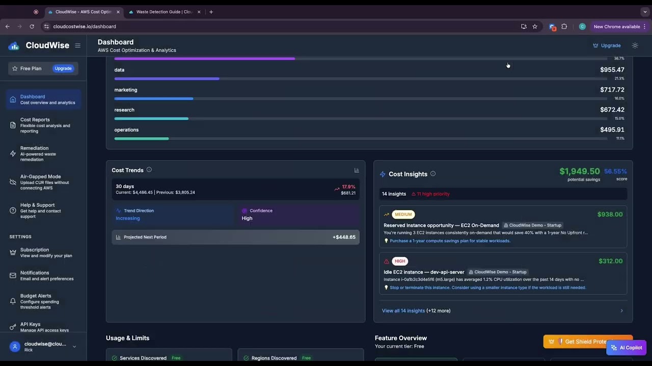Open a new browser tab with plus

[211, 12]
